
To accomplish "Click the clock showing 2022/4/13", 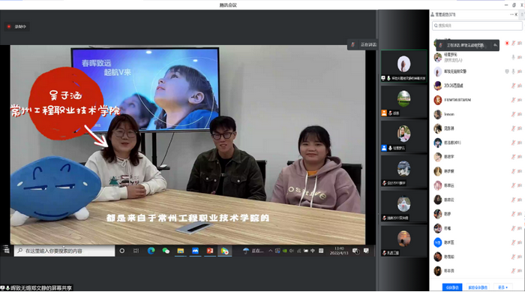I will tap(339, 251).
